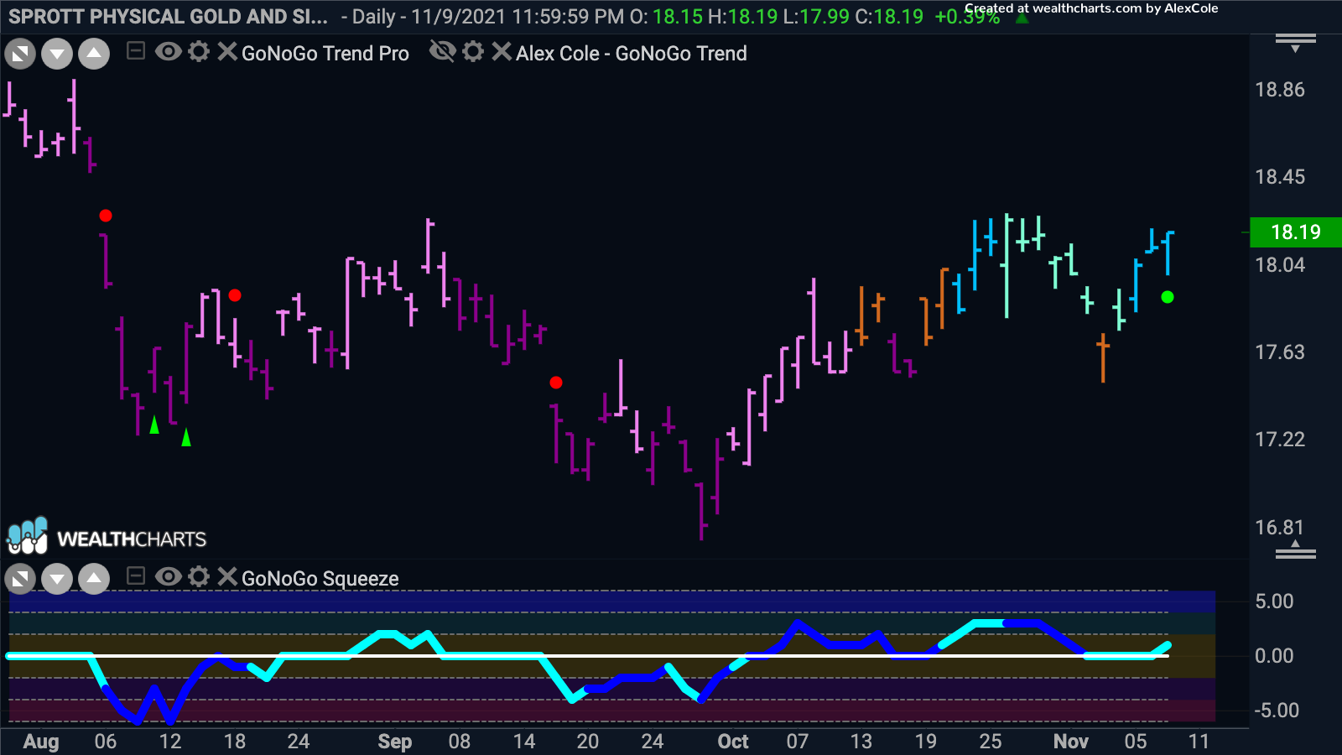Move the Squeeze pane up
The width and height of the screenshot is (1342, 755).
(x=94, y=579)
